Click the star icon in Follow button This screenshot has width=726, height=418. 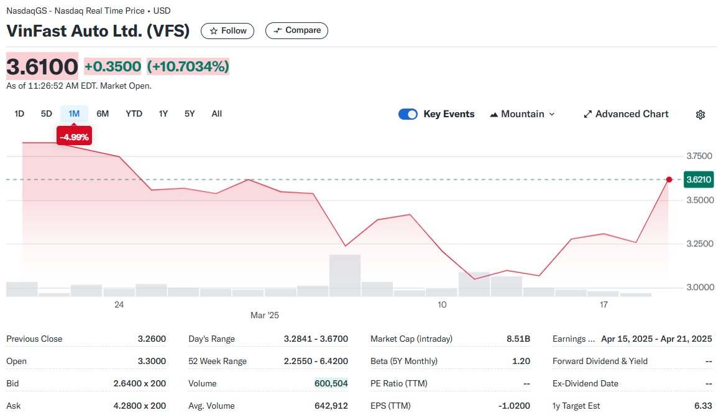[213, 31]
